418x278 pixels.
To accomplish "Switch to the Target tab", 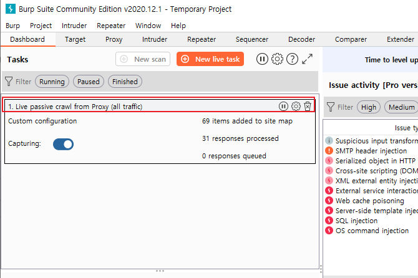I will [75, 39].
